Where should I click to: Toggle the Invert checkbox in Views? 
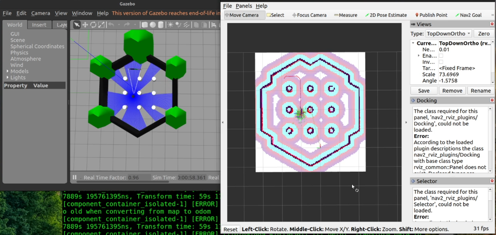coord(441,62)
